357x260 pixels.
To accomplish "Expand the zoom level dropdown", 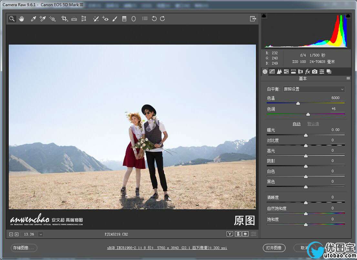I will (41, 234).
